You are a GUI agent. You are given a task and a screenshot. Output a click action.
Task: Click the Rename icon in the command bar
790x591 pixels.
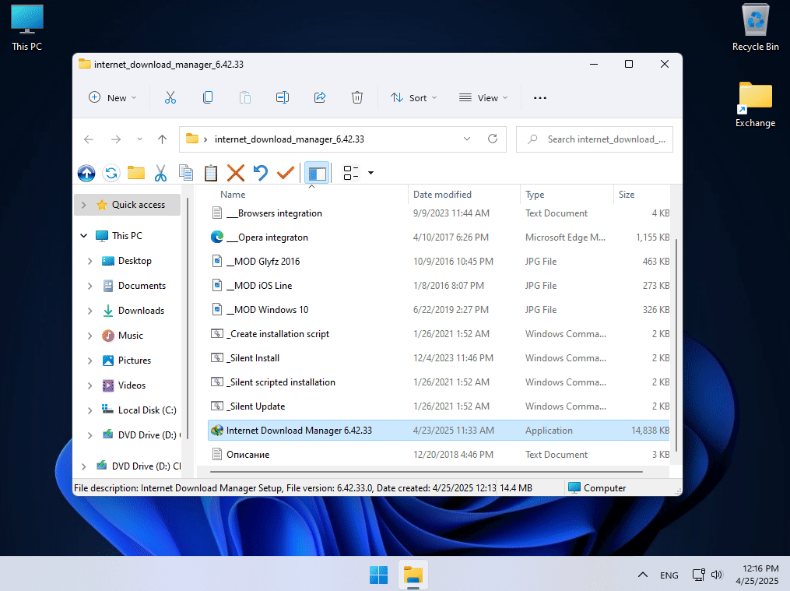[283, 98]
